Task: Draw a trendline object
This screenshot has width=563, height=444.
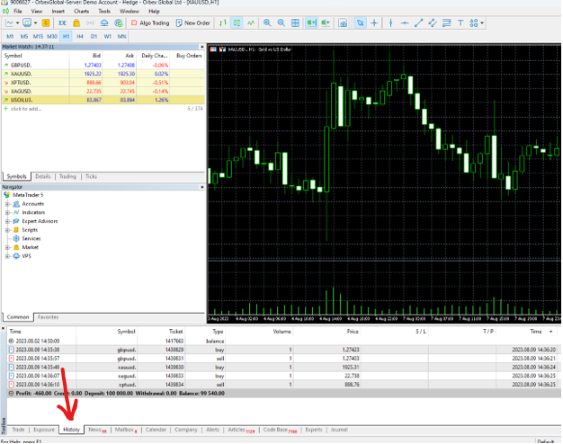Action: click(419, 23)
